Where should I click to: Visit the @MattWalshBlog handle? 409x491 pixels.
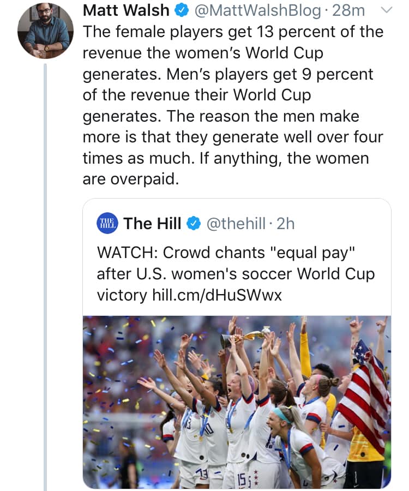(x=258, y=11)
